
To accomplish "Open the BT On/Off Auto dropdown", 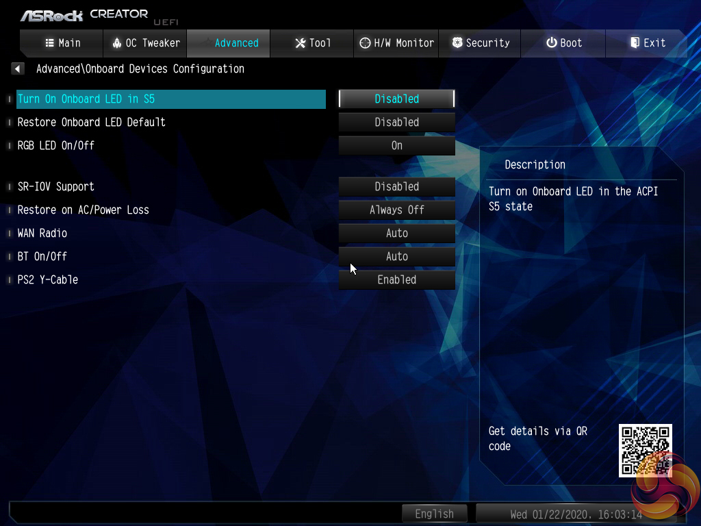I will pyautogui.click(x=396, y=256).
